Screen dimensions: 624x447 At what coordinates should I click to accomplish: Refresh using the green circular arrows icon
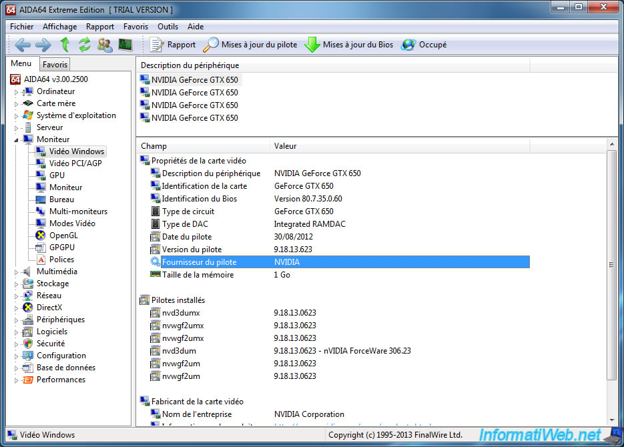(84, 45)
